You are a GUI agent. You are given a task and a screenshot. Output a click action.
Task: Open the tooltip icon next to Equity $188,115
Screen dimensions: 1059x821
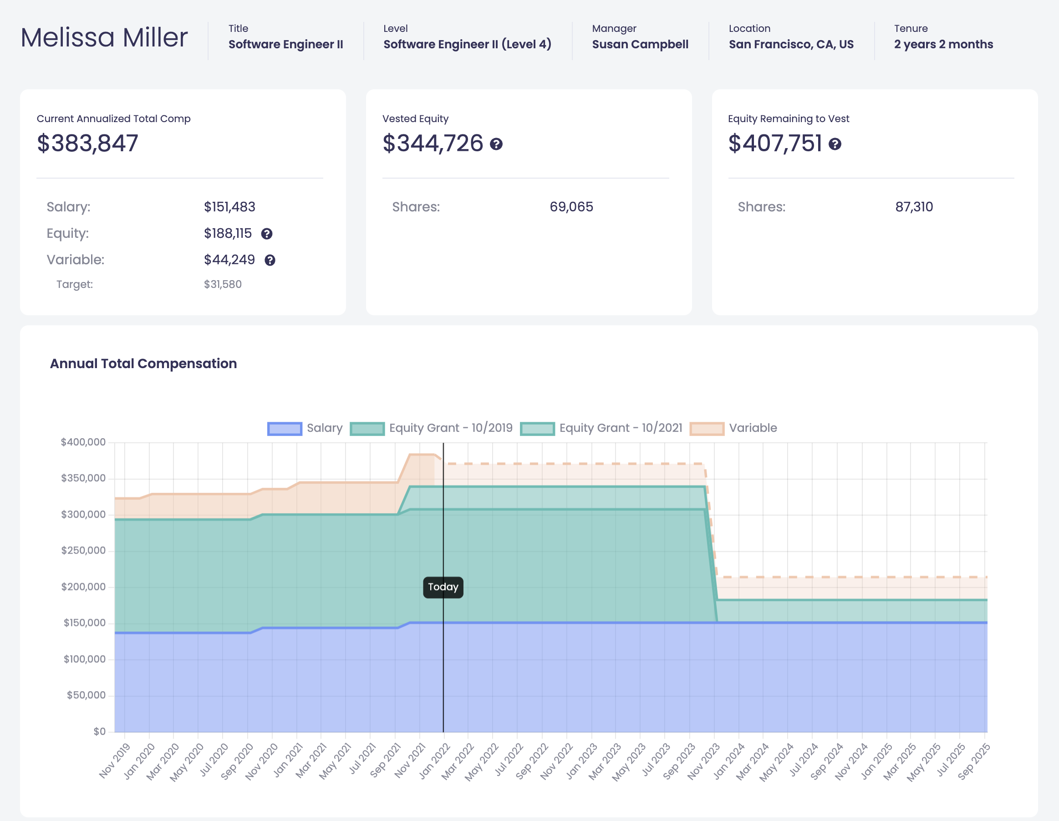(267, 234)
